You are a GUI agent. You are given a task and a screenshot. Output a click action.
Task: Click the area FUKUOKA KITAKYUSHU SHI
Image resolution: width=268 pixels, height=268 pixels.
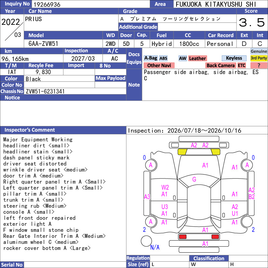click(216, 4)
